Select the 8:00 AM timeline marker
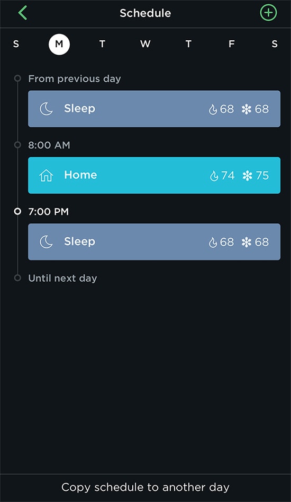Screen dimensions: 291x502 coord(17,145)
